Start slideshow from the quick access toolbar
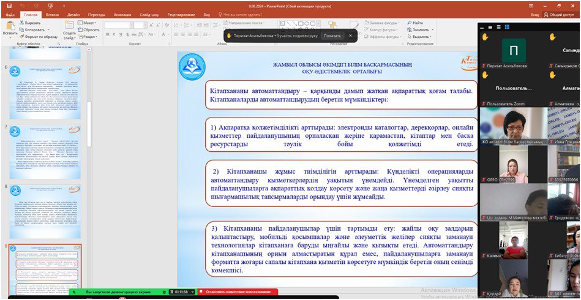This screenshot has width=581, height=300. click(51, 6)
